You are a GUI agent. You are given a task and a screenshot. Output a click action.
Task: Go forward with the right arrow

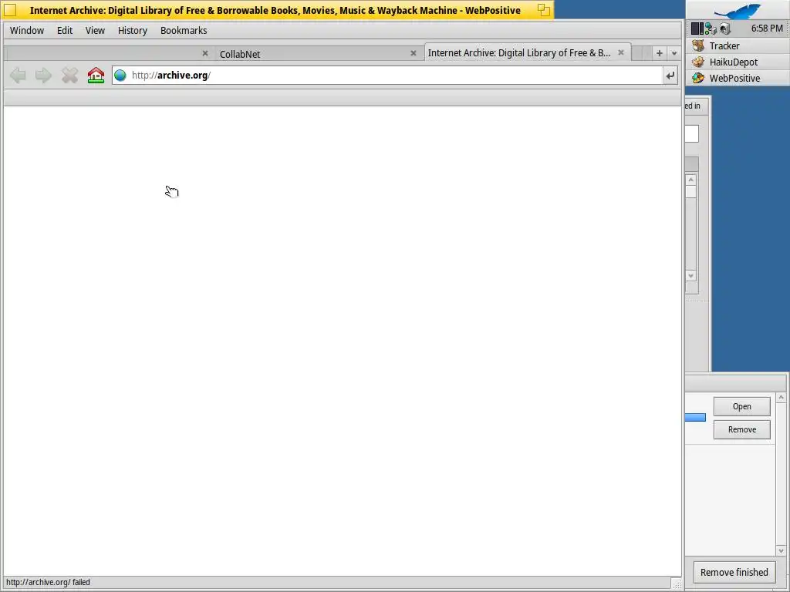[43, 76]
